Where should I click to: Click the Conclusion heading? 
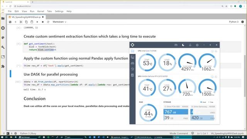click(34, 99)
